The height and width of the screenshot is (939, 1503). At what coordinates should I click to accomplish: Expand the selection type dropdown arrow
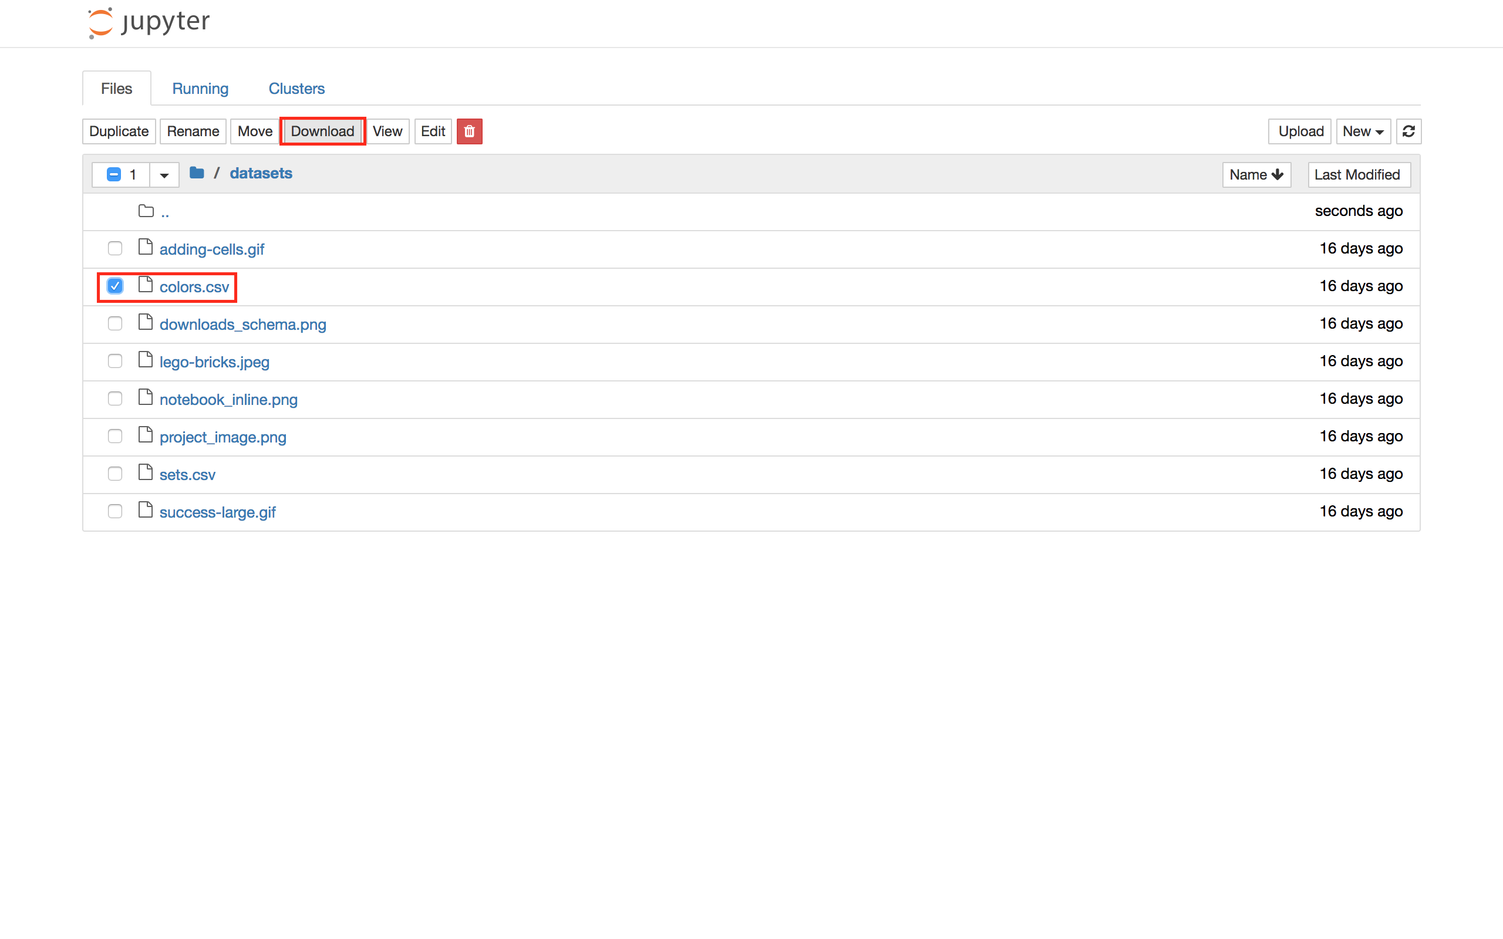tap(164, 175)
